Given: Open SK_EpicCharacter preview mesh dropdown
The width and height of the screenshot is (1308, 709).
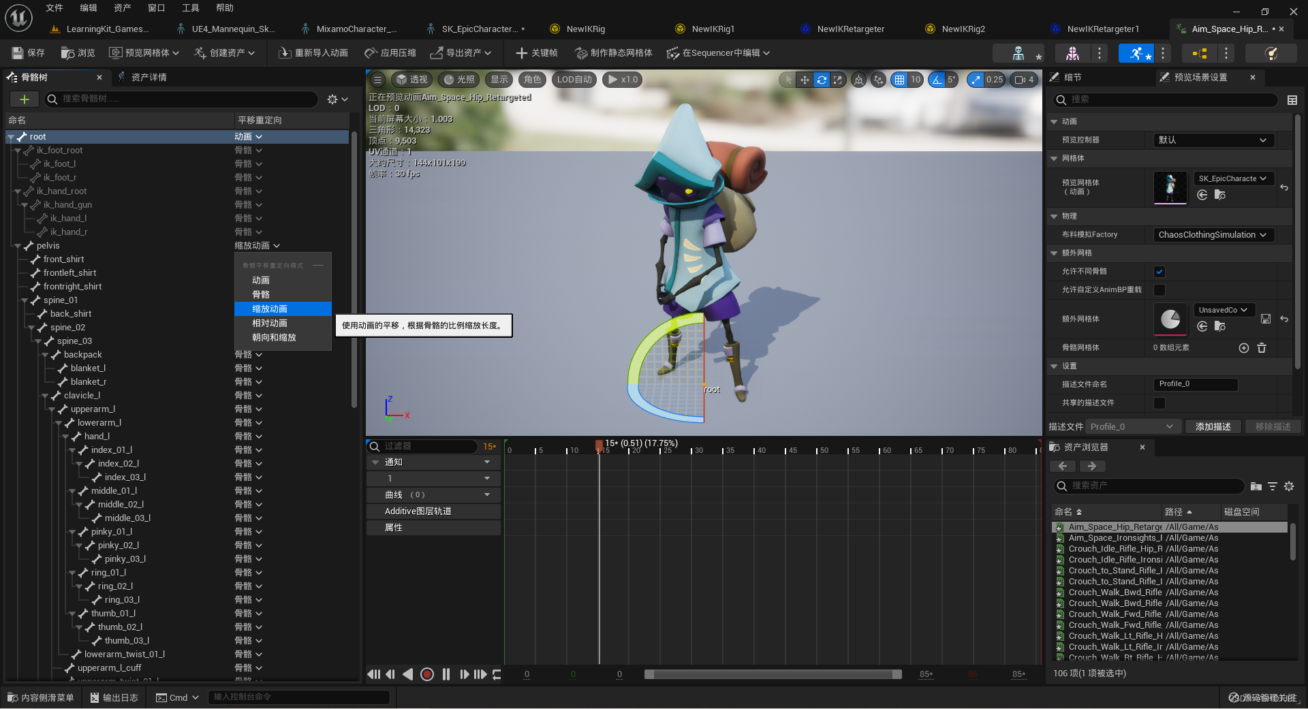Looking at the screenshot, I should (1234, 178).
